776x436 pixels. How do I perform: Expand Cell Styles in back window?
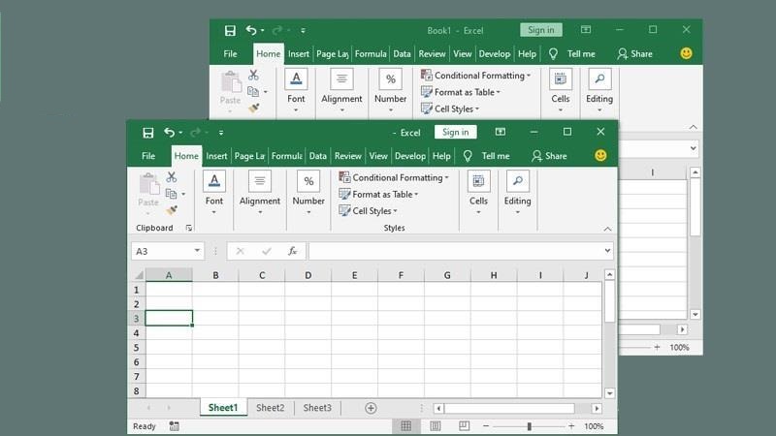[x=450, y=109]
